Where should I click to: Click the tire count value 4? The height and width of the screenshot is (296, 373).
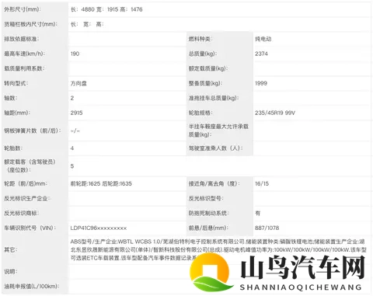pos(72,148)
